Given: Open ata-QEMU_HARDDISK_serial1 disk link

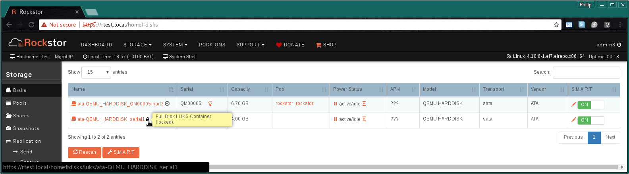Looking at the screenshot, I should tap(111, 119).
